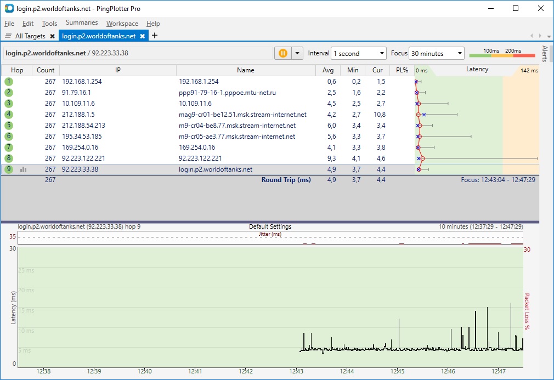Pause tracing with the orange pause button
This screenshot has height=380, width=554.
coord(282,53)
